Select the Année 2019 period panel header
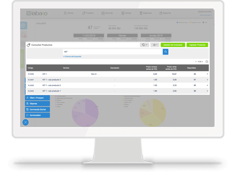 pyautogui.click(x=156, y=35)
